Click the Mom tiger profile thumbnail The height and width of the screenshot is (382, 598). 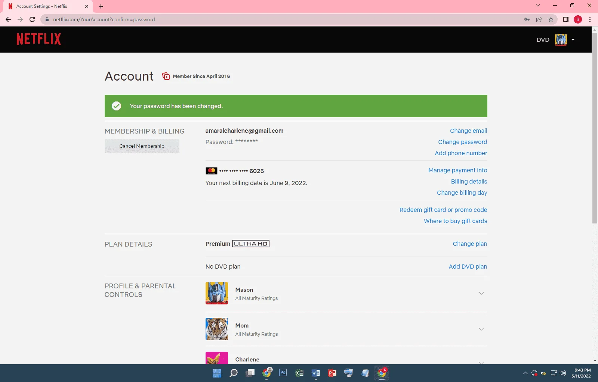[217, 329]
